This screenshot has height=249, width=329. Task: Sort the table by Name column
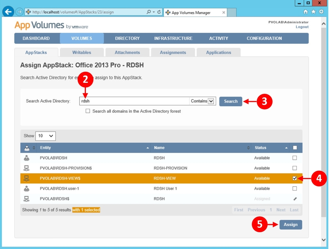pos(201,148)
